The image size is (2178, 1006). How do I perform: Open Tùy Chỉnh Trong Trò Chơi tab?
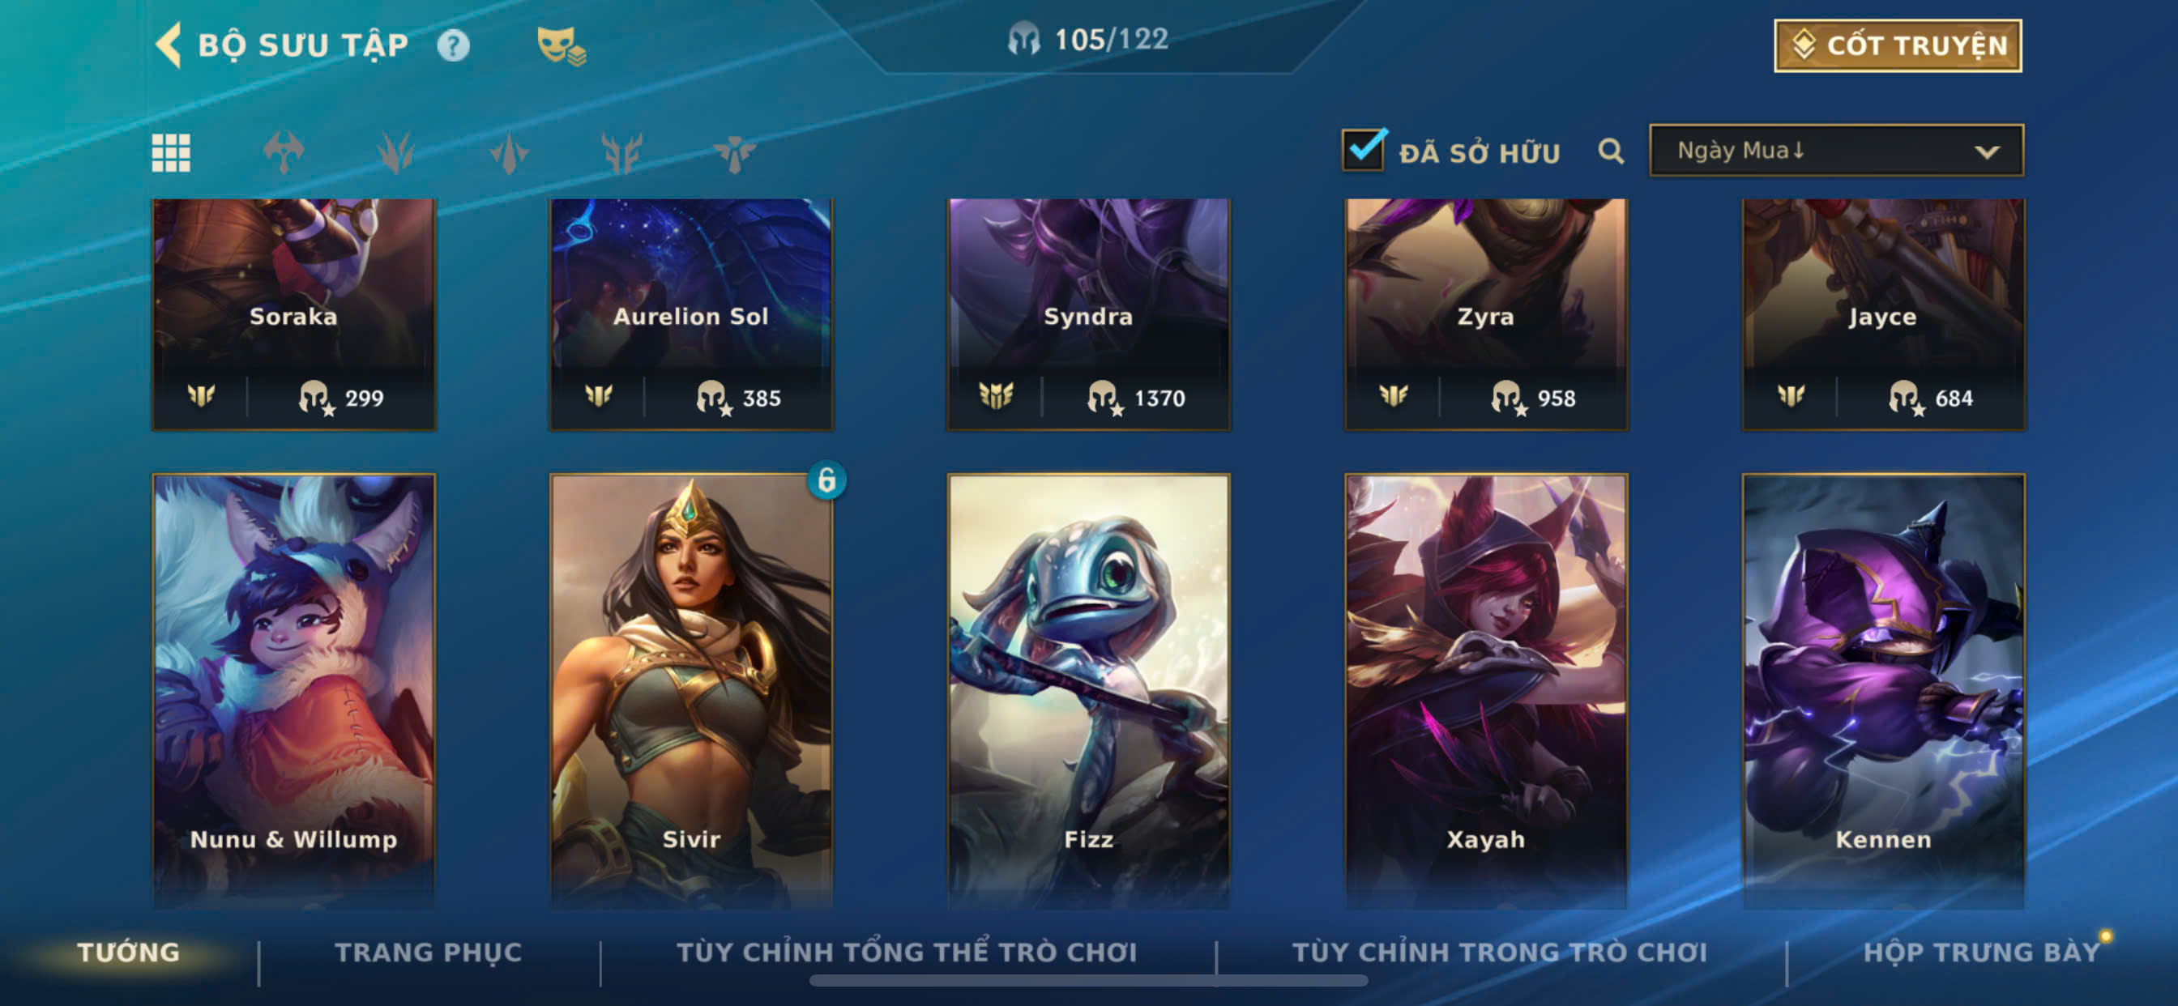click(1499, 952)
